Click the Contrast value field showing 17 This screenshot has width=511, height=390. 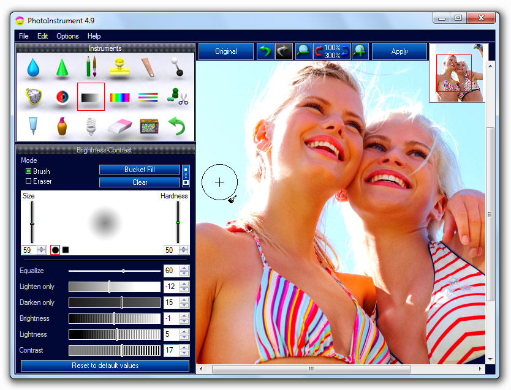coord(172,351)
